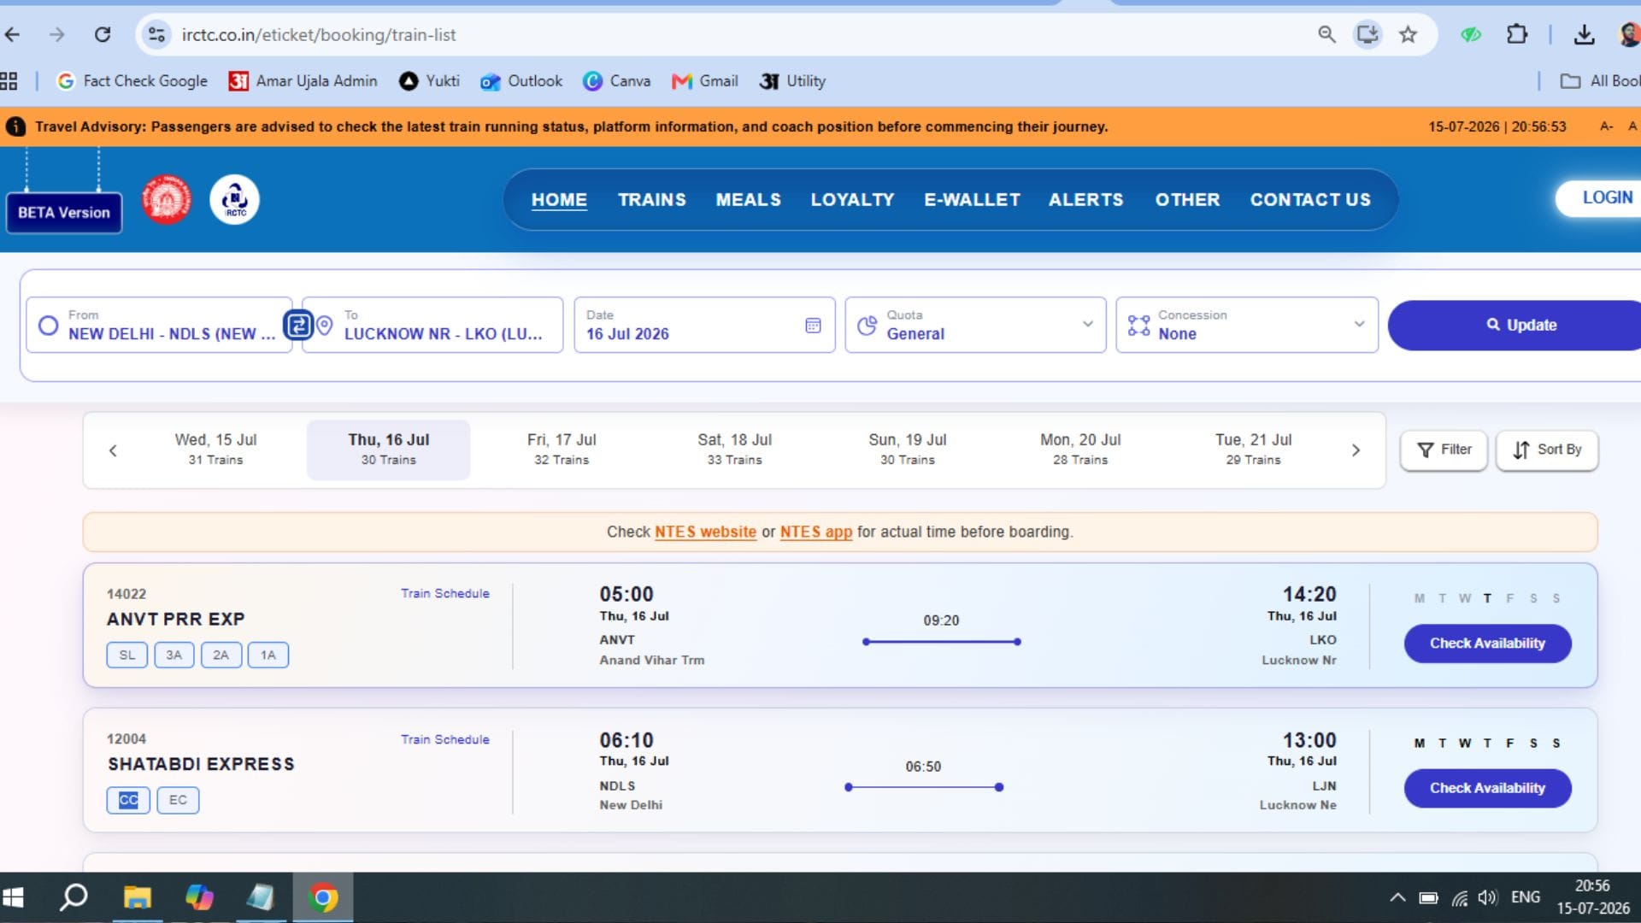Open Gmail bookmark

[x=705, y=81]
